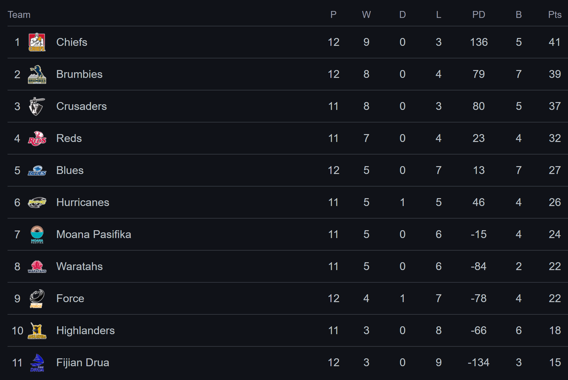Click the PD column header
The width and height of the screenshot is (568, 380).
[x=478, y=15]
